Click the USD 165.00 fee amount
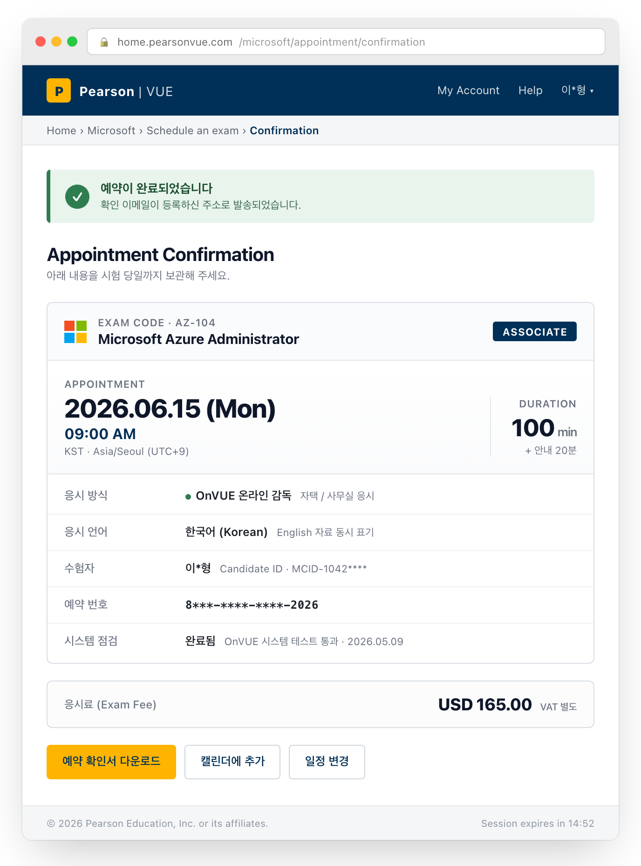The height and width of the screenshot is (866, 641). click(485, 704)
